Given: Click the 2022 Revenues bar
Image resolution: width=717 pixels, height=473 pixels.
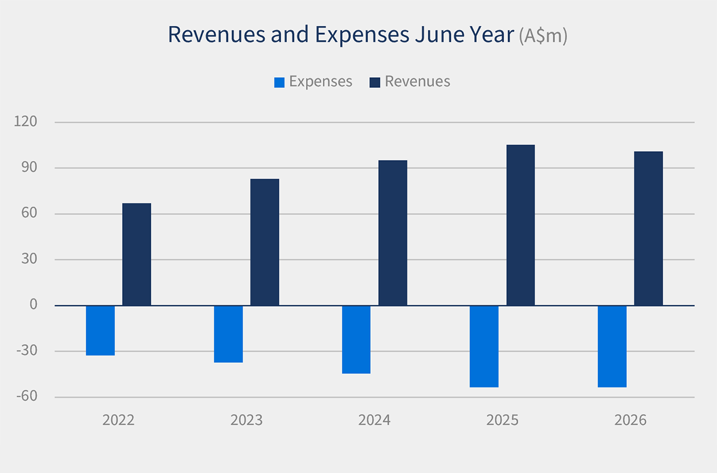Looking at the screenshot, I should (137, 254).
